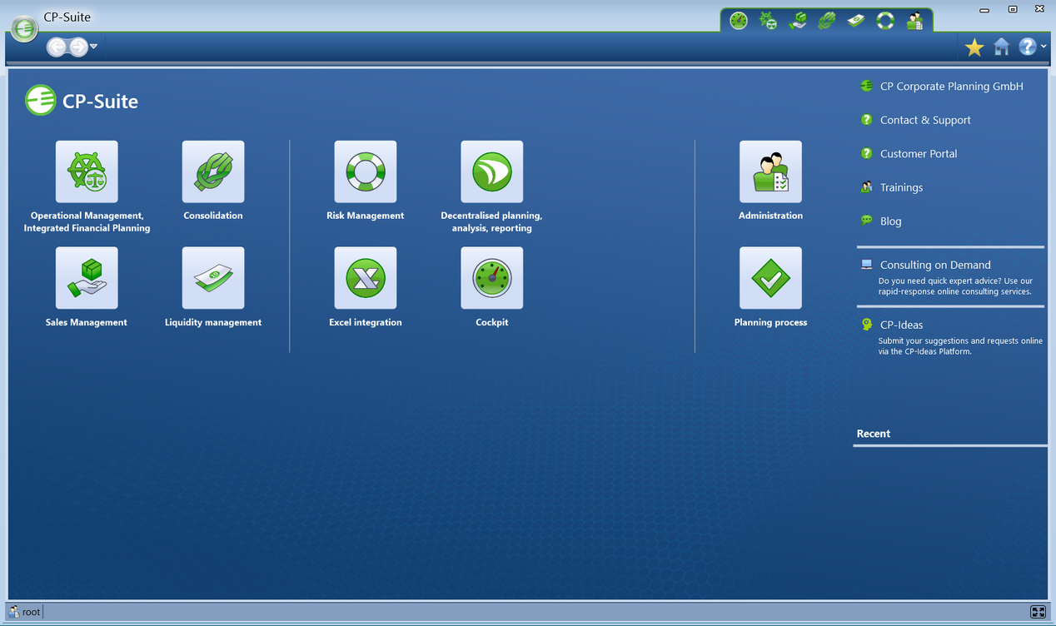Toggle full screen icon in status bar
The image size is (1056, 626).
click(1038, 612)
